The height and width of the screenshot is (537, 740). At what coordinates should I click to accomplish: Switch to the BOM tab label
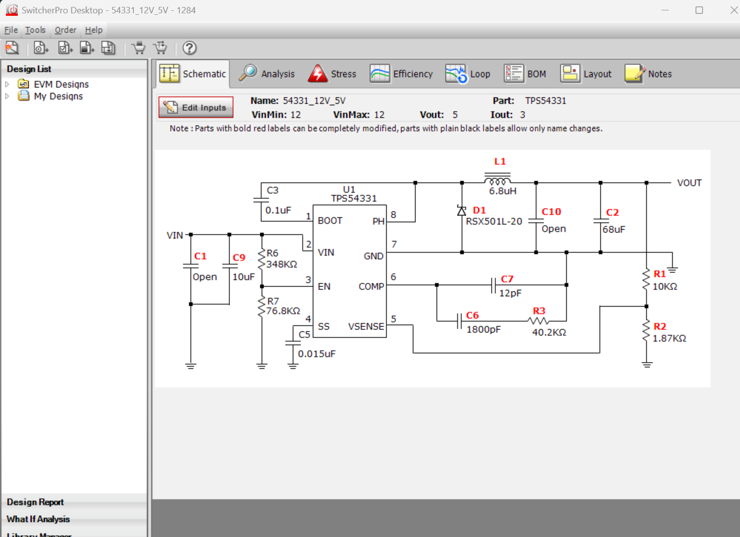[x=536, y=74]
